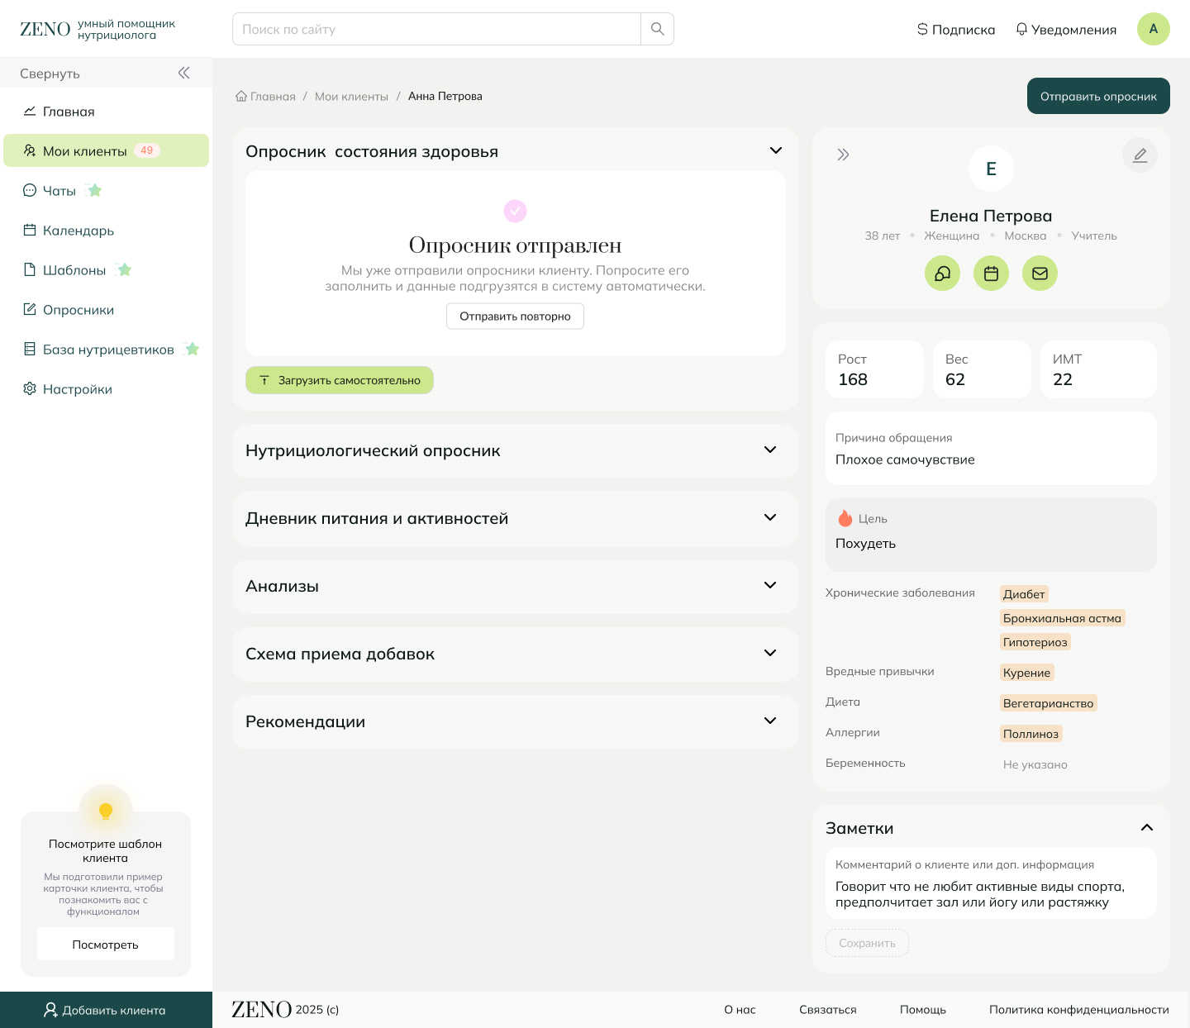Expand the Анализы section
The width and height of the screenshot is (1190, 1028).
(x=770, y=585)
